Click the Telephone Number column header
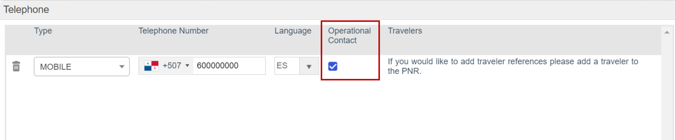The height and width of the screenshot is (140, 675). tap(173, 31)
